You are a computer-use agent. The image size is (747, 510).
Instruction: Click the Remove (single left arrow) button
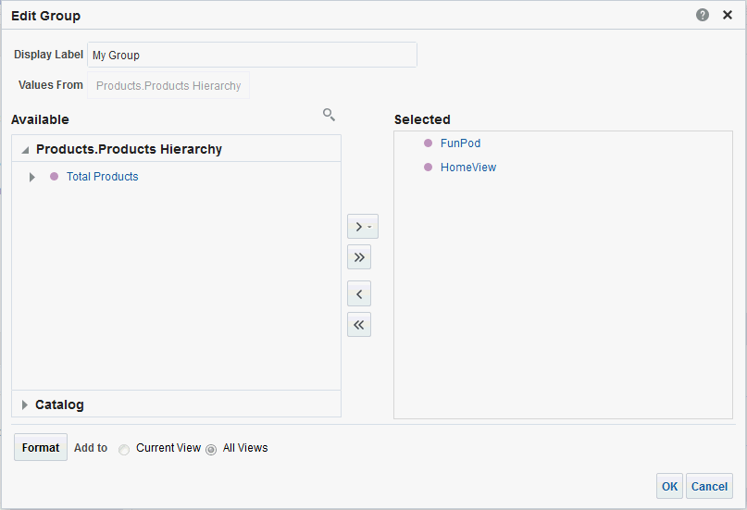(359, 294)
